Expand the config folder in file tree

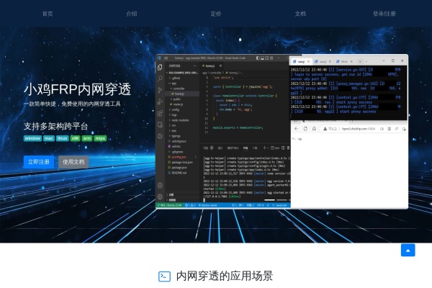click(x=176, y=108)
